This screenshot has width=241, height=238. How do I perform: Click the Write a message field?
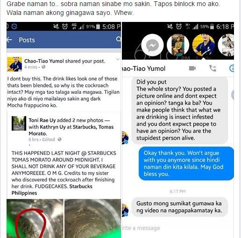pyautogui.click(x=177, y=228)
